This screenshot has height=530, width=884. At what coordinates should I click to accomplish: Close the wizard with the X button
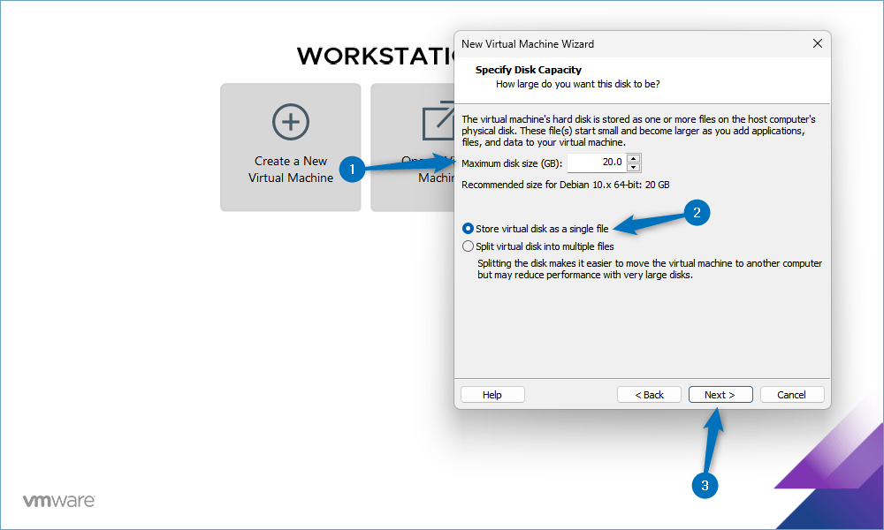pyautogui.click(x=817, y=43)
